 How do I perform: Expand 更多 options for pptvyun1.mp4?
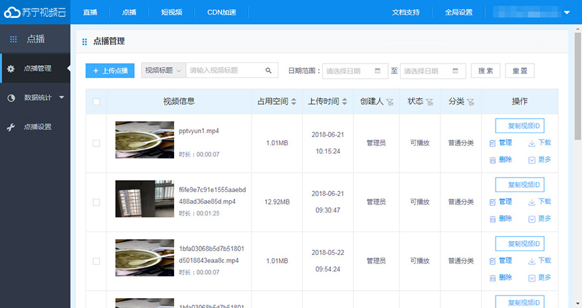pyautogui.click(x=539, y=160)
